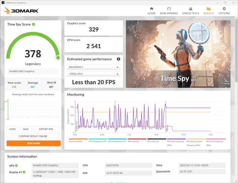The image size is (238, 183).
Task: Go to the HOME tab
Action: coord(151,11)
